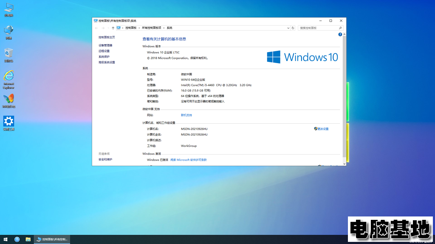
Task: Go forward with the right arrow
Action: [x=103, y=28]
